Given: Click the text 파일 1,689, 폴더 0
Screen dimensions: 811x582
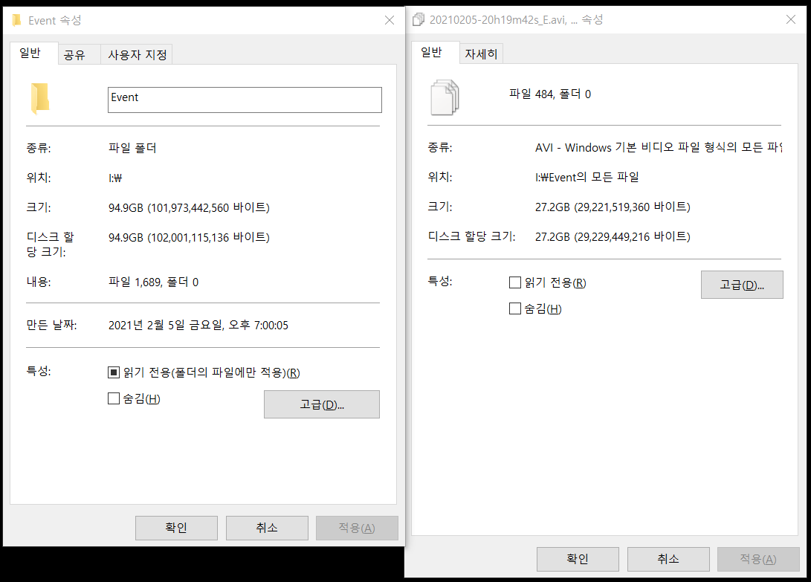Looking at the screenshot, I should click(x=153, y=282).
